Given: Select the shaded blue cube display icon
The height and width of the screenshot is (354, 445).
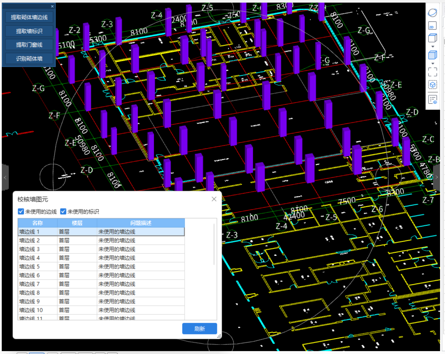Looking at the screenshot, I should (x=433, y=55).
